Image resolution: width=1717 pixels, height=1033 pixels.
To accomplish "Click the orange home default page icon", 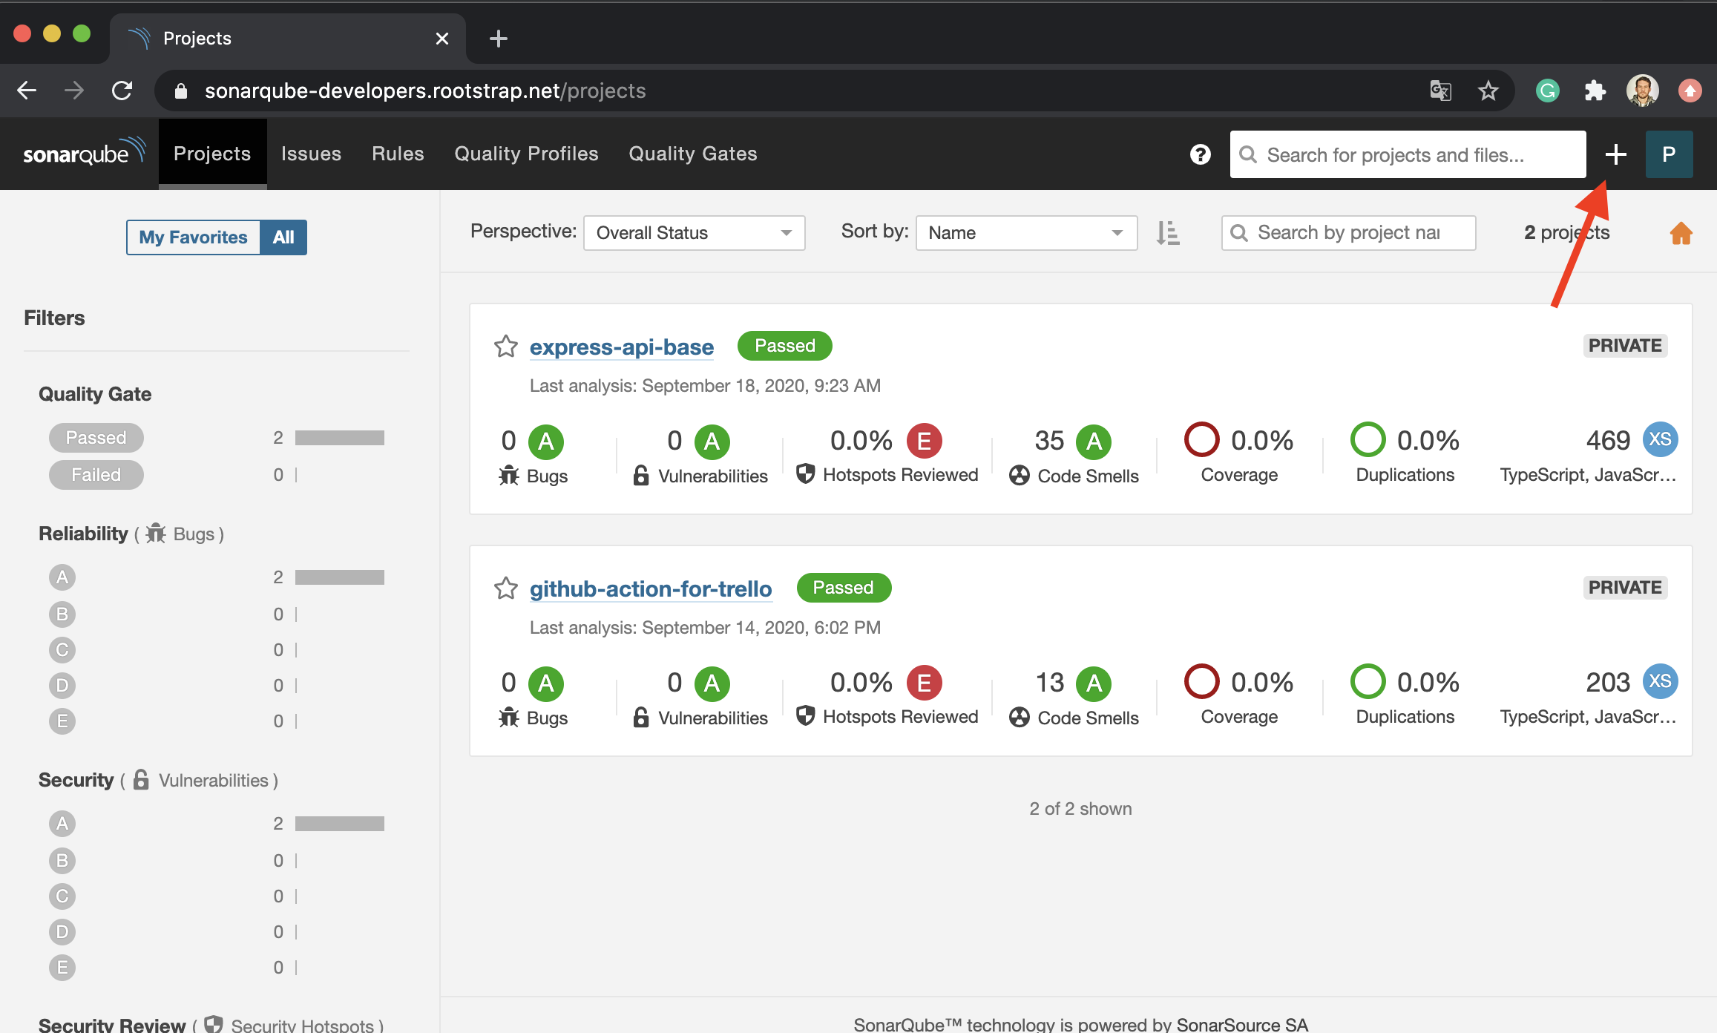I will point(1681,233).
